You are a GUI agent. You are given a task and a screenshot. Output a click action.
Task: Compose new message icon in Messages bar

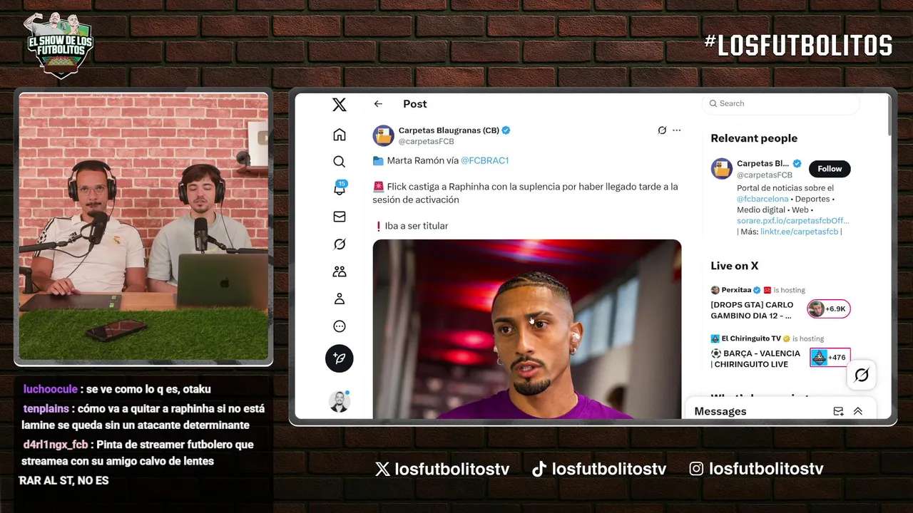click(x=839, y=411)
